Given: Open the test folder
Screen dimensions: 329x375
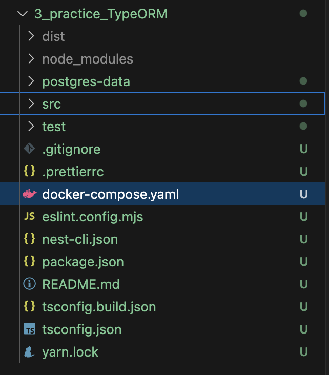Looking at the screenshot, I should (54, 127).
